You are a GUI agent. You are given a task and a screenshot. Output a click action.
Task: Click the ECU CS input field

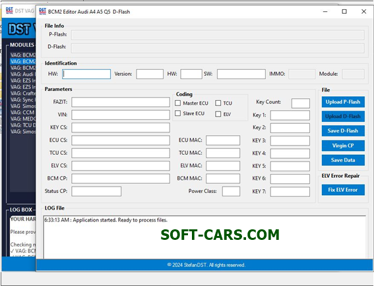(x=121, y=140)
